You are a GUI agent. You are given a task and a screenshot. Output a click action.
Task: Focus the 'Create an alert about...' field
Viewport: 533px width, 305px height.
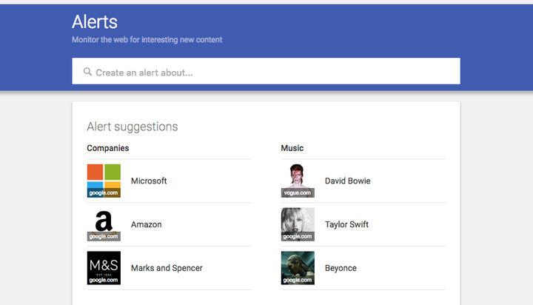[266, 71]
